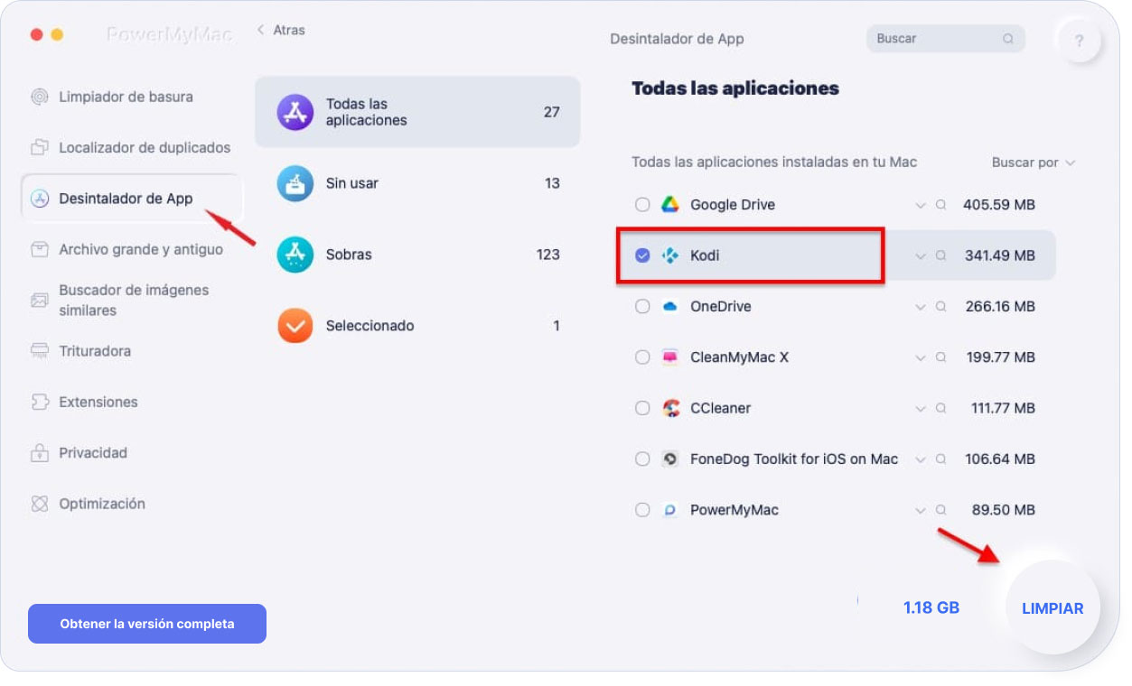
Task: Click the Limpiador de basura sidebar icon
Action: click(x=39, y=97)
